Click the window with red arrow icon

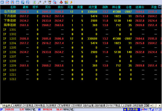pos(55,2)
